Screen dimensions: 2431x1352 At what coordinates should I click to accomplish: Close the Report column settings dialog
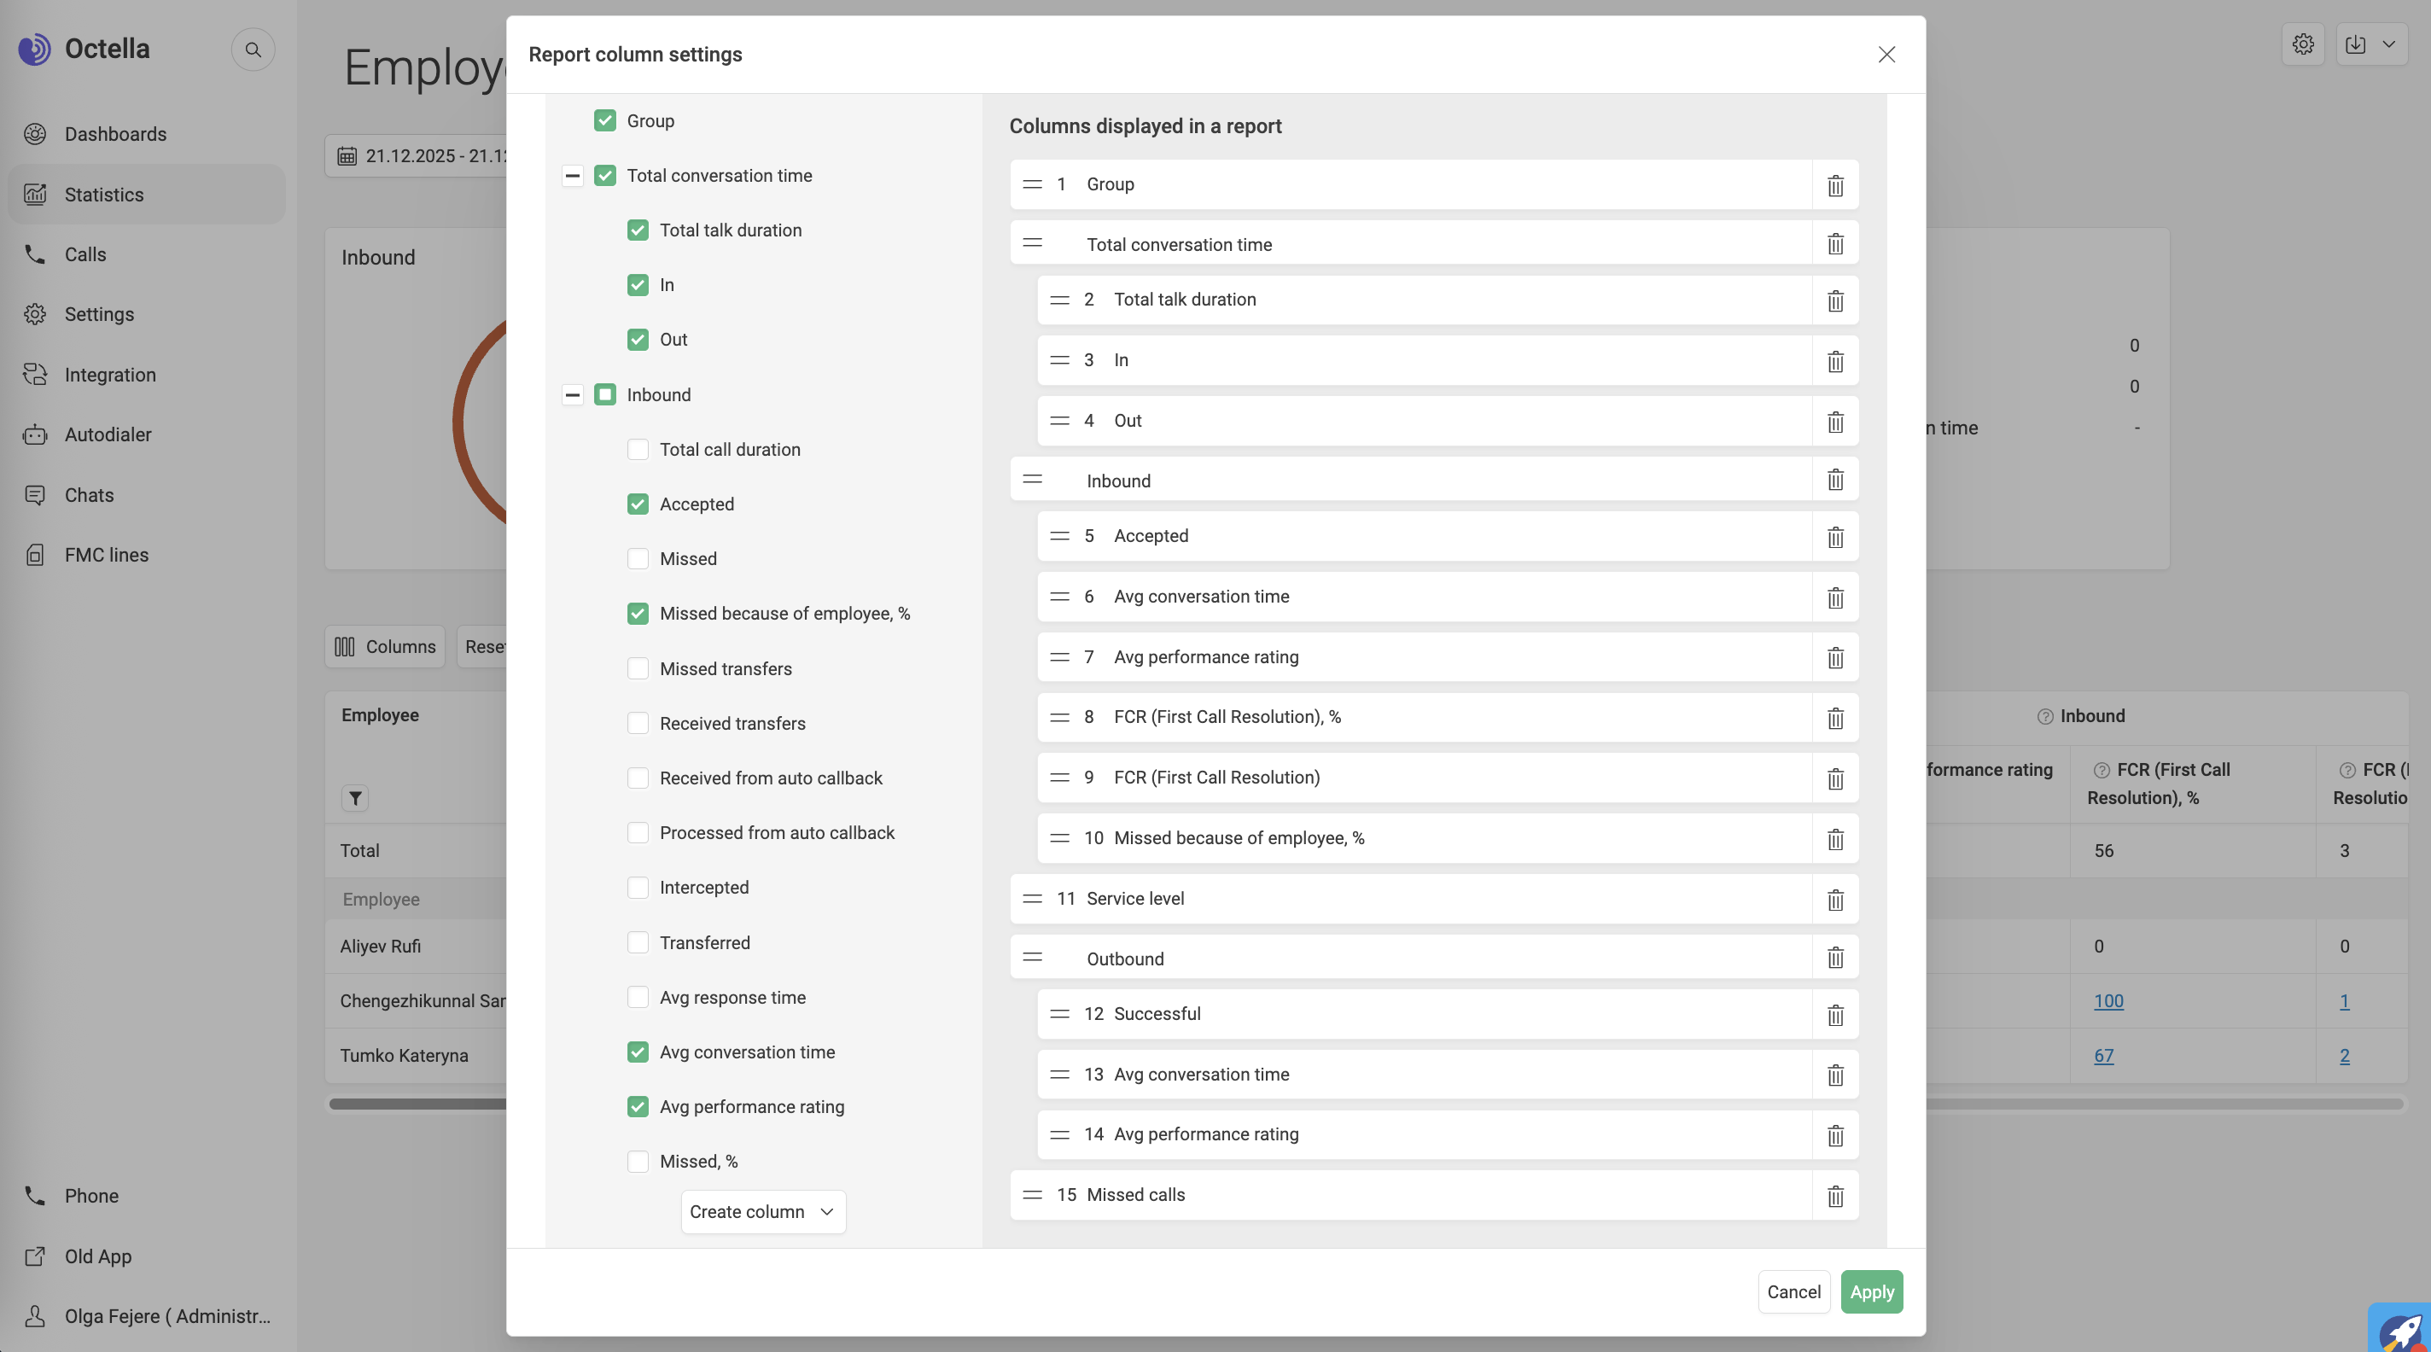click(x=1886, y=55)
